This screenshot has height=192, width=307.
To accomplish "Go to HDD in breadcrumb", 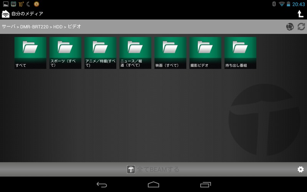I will coord(58,26).
